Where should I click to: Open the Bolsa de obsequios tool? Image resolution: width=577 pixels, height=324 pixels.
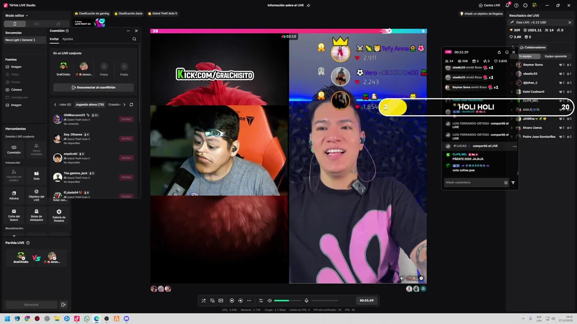pyautogui.click(x=37, y=215)
